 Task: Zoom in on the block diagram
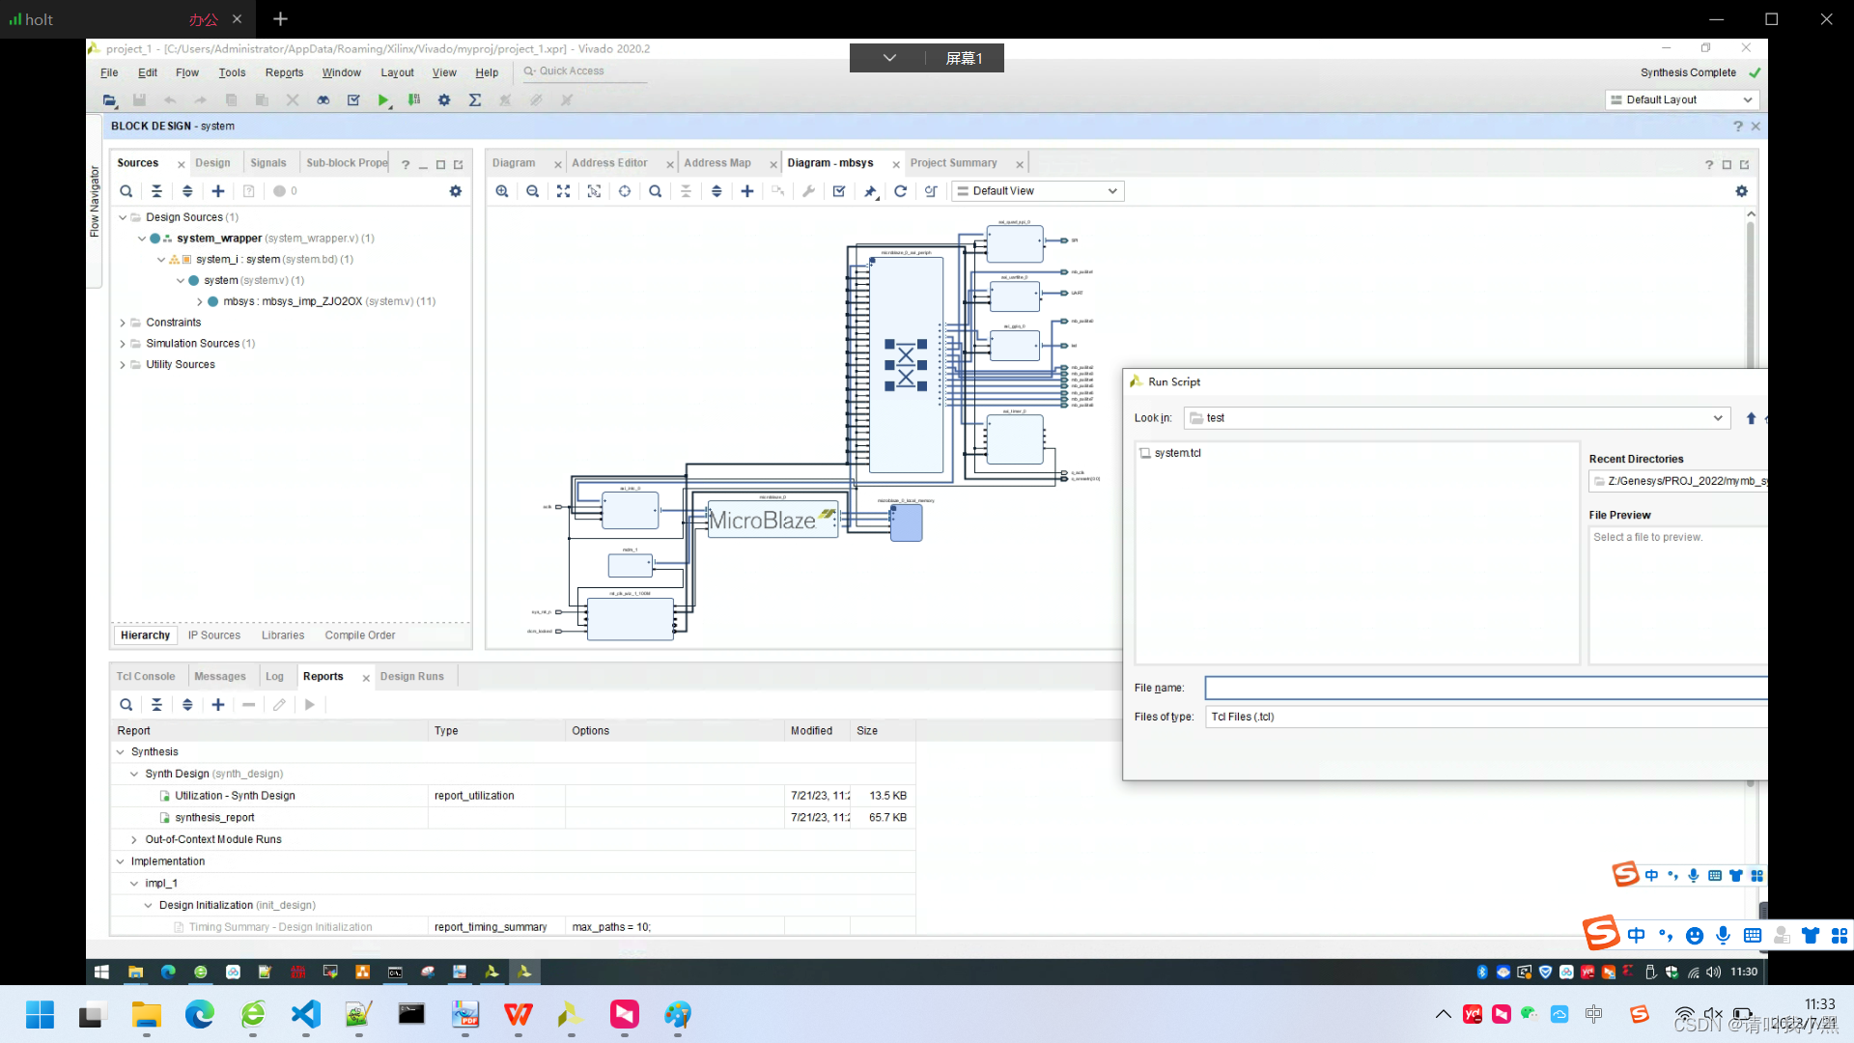pos(502,191)
